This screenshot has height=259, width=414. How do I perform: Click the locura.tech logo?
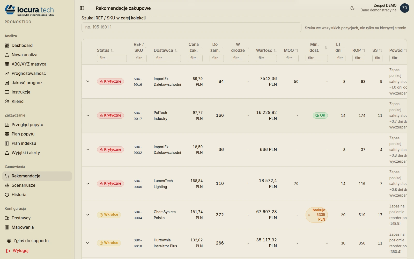(29, 11)
